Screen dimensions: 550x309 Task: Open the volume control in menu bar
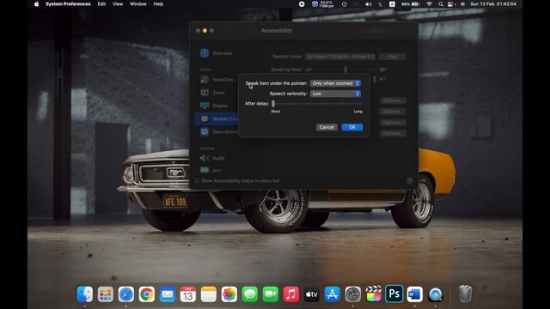369,4
